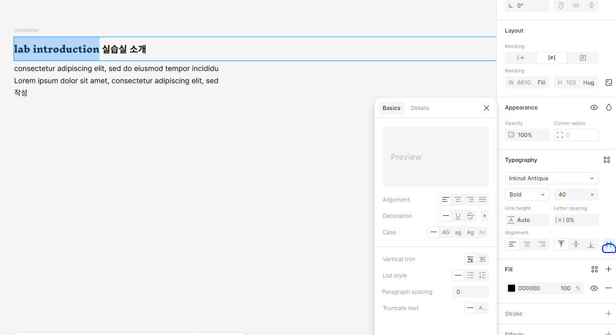This screenshot has height=335, width=616.
Task: Align text to the top vertically
Action: 561,244
